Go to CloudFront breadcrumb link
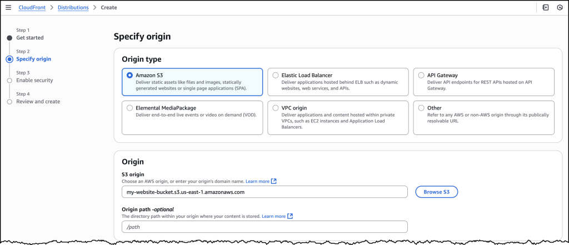This screenshot has width=569, height=245. coord(32,7)
